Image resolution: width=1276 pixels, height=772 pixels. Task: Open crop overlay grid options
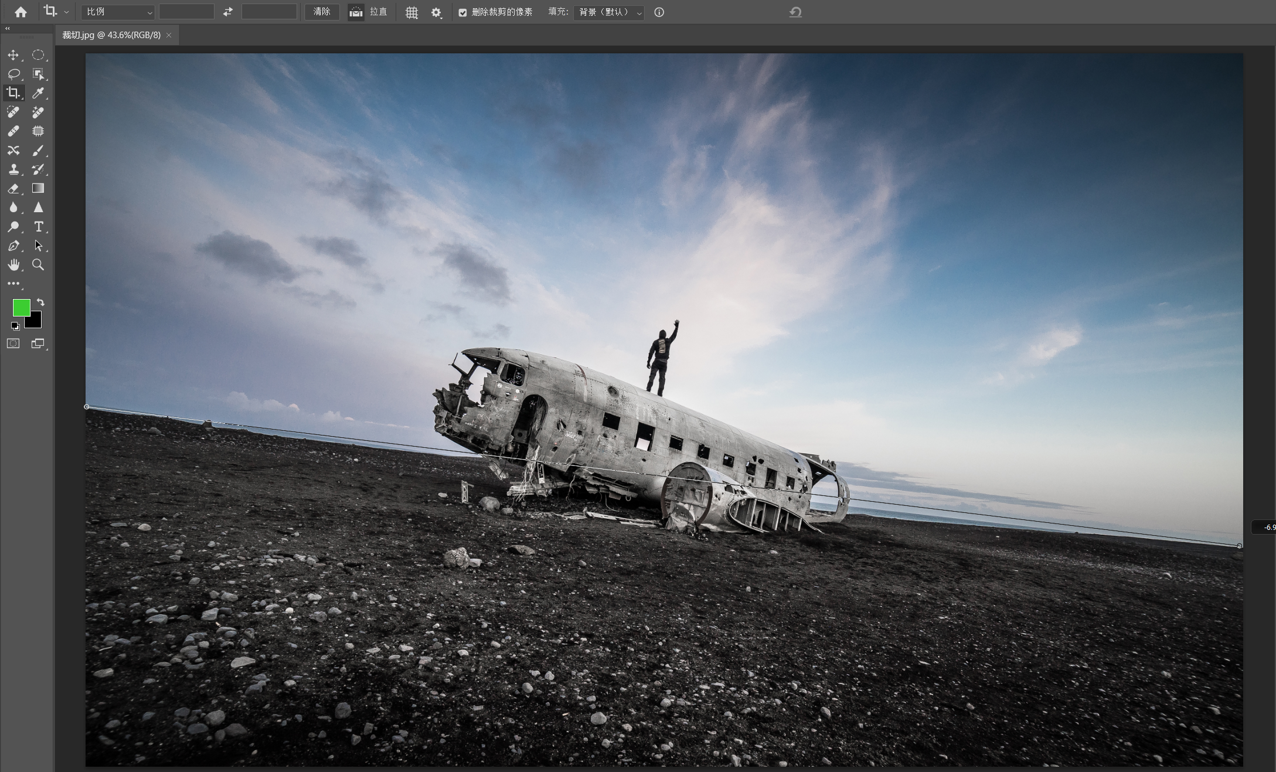pyautogui.click(x=411, y=12)
